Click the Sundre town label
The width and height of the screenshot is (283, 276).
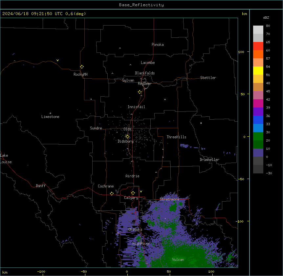pyautogui.click(x=96, y=128)
